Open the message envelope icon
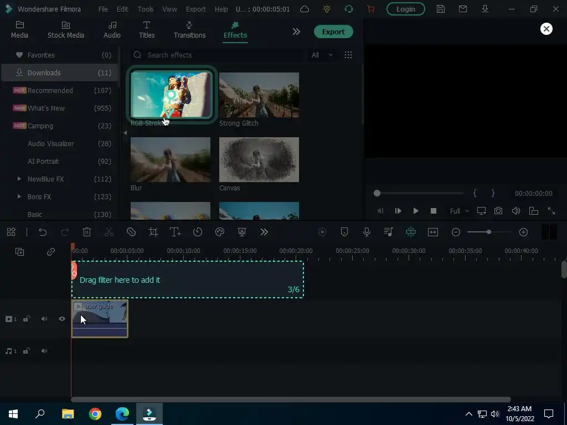Image resolution: width=567 pixels, height=425 pixels. coord(463,9)
